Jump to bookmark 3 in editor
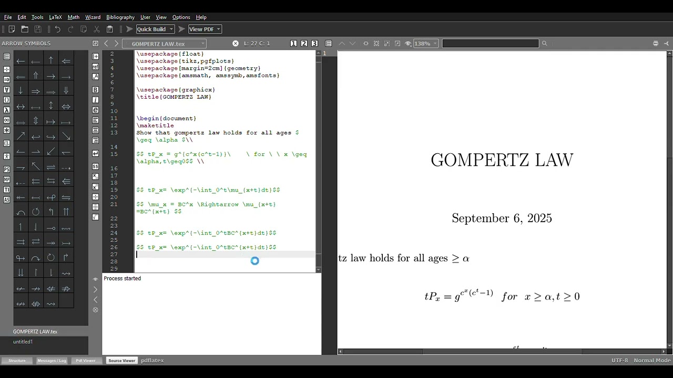673x378 pixels. [x=314, y=44]
